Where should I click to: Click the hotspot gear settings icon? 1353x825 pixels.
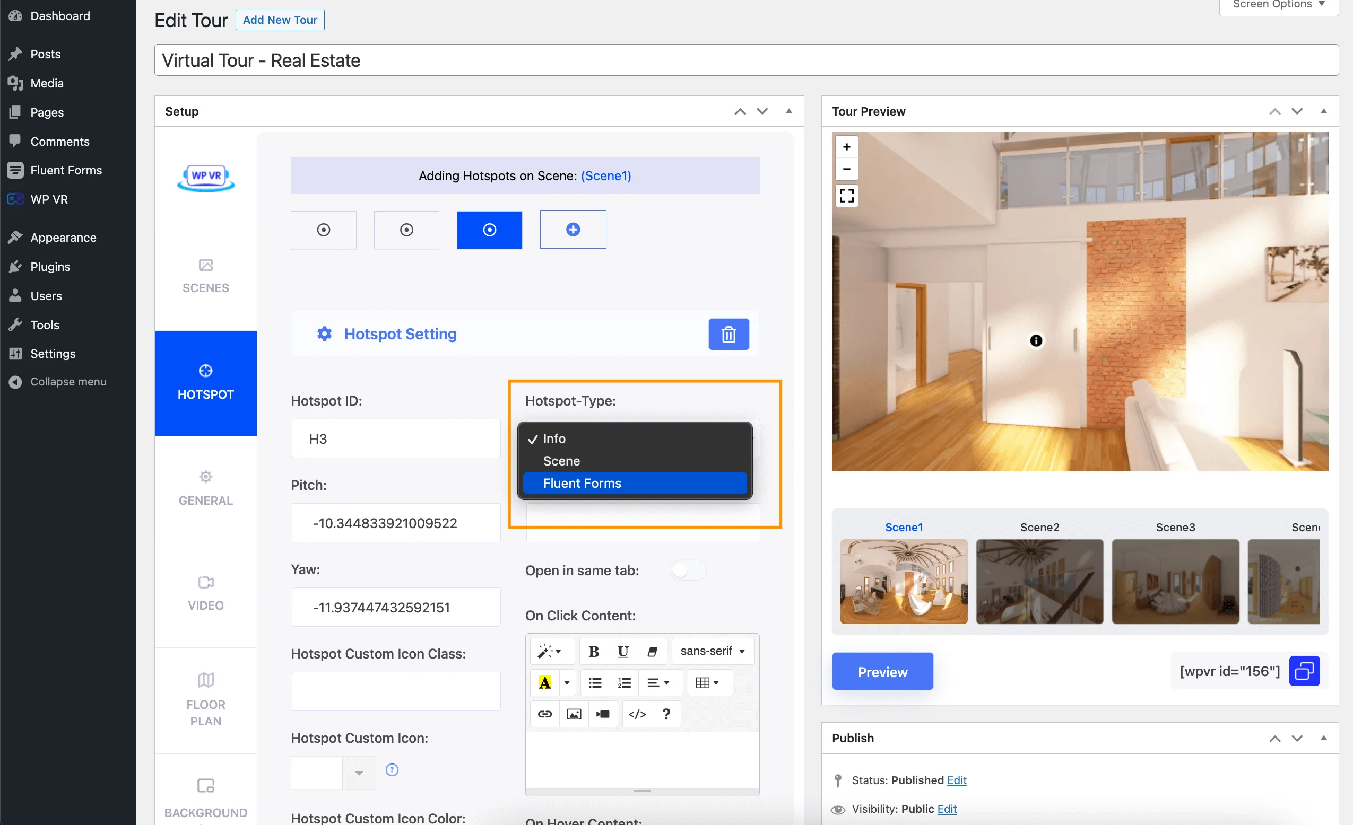tap(324, 334)
